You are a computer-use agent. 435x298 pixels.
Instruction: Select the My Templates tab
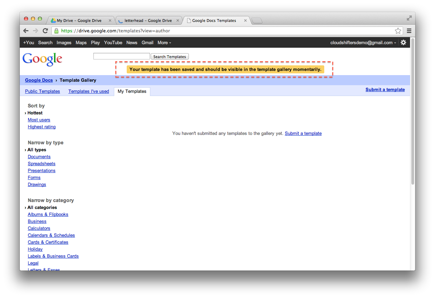[x=132, y=91]
